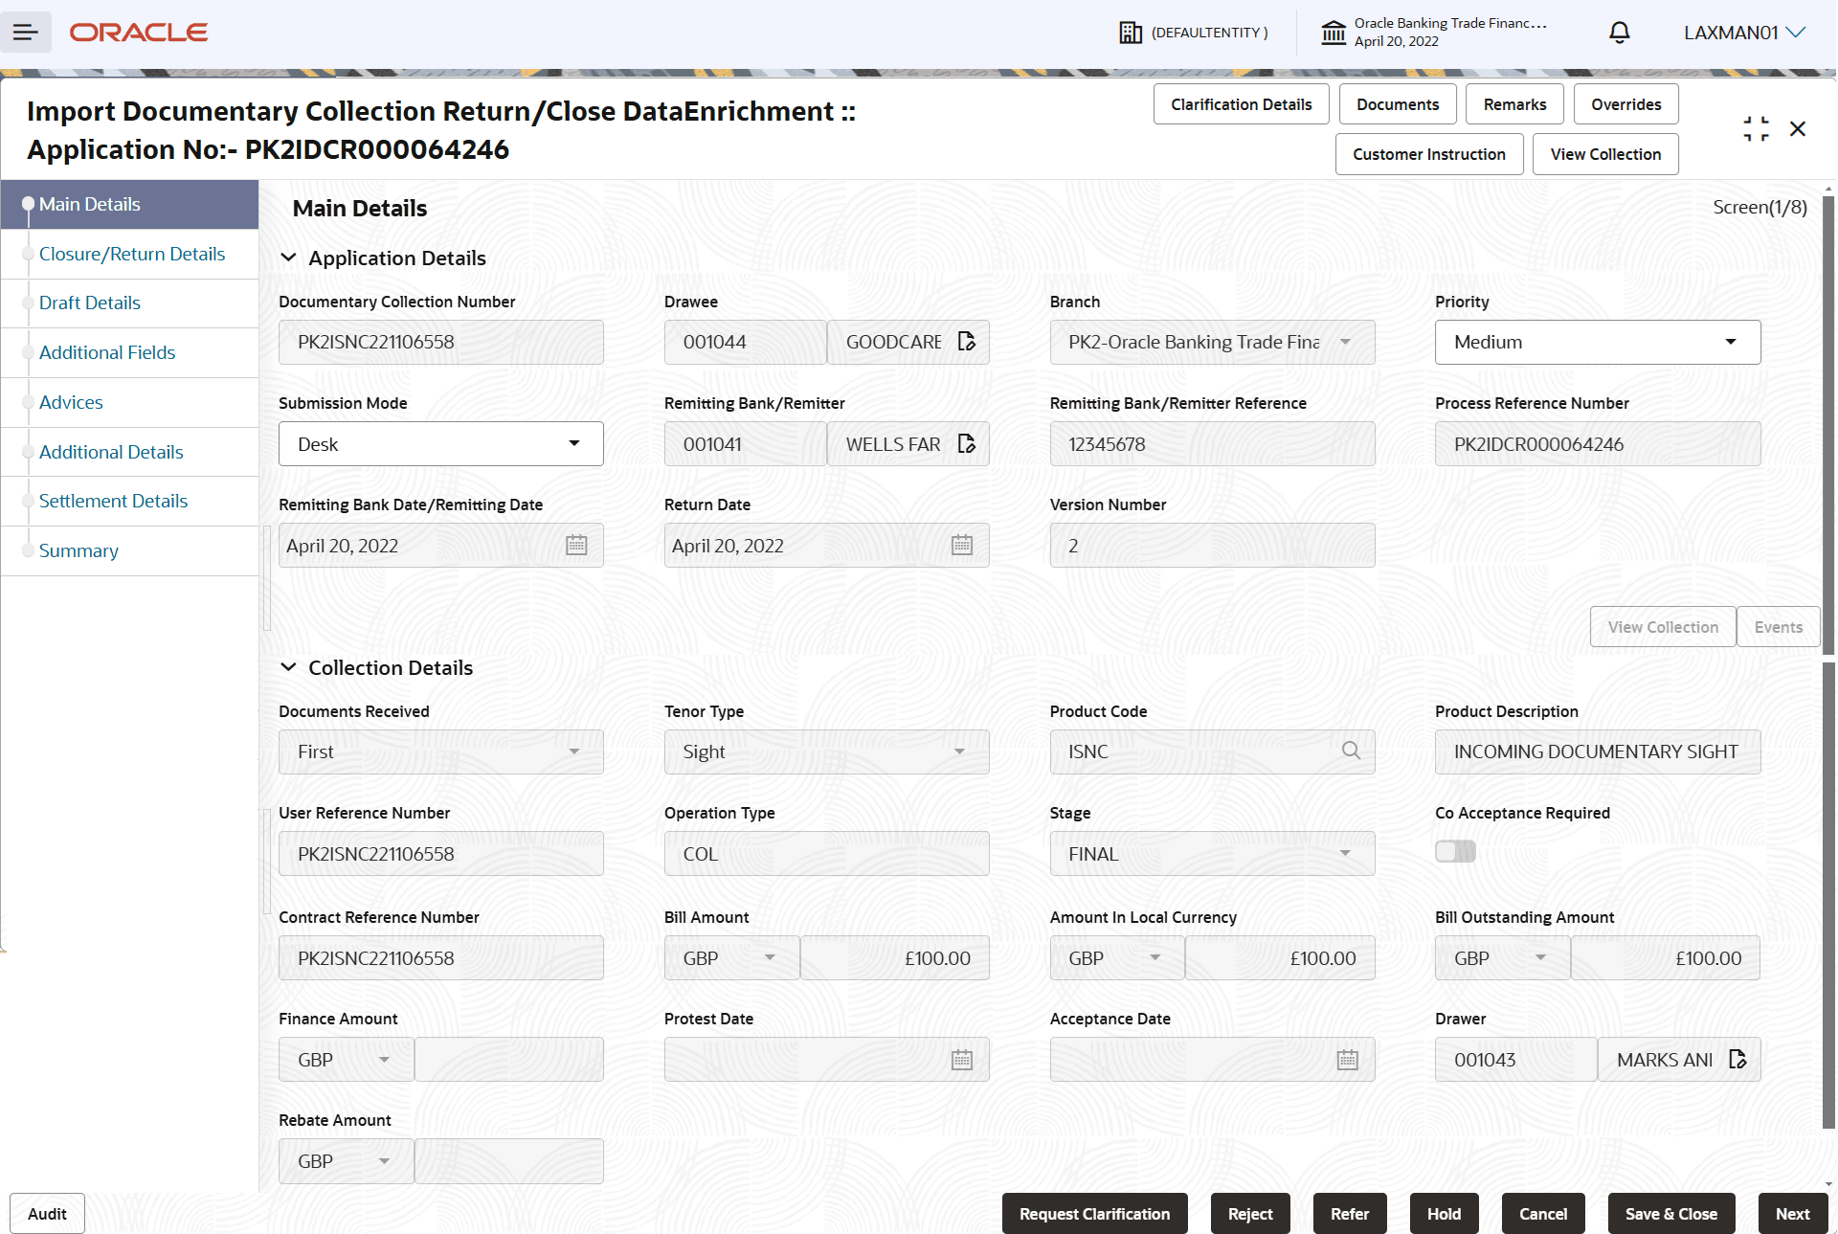1838x1234 pixels.
Task: Open Protest Date calendar picker
Action: coord(961,1059)
